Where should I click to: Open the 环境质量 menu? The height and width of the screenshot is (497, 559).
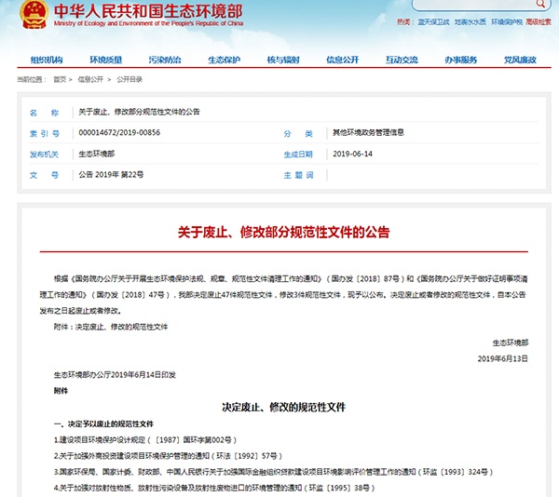point(106,60)
